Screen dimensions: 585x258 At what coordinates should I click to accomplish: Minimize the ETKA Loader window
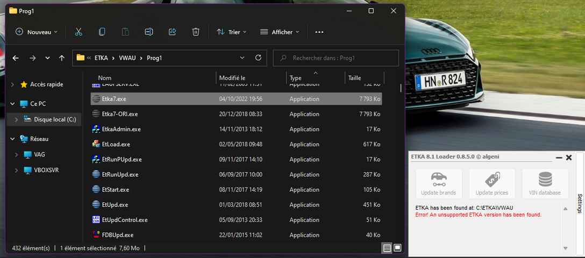[x=559, y=157]
